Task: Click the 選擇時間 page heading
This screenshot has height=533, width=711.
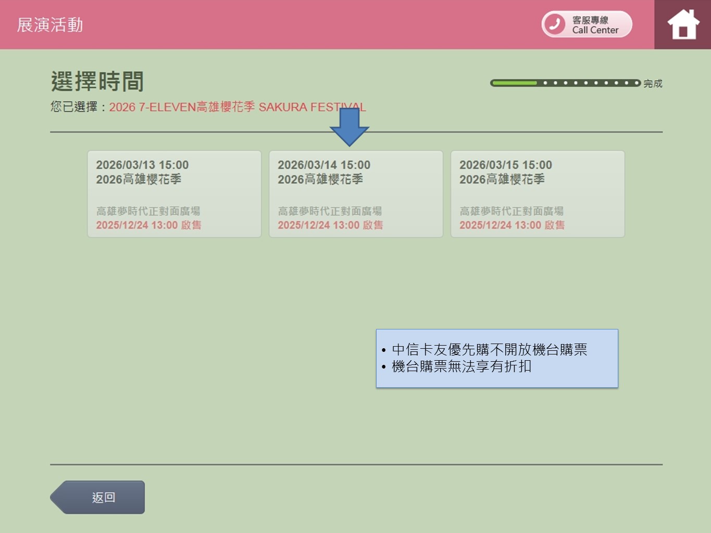Action: point(97,82)
